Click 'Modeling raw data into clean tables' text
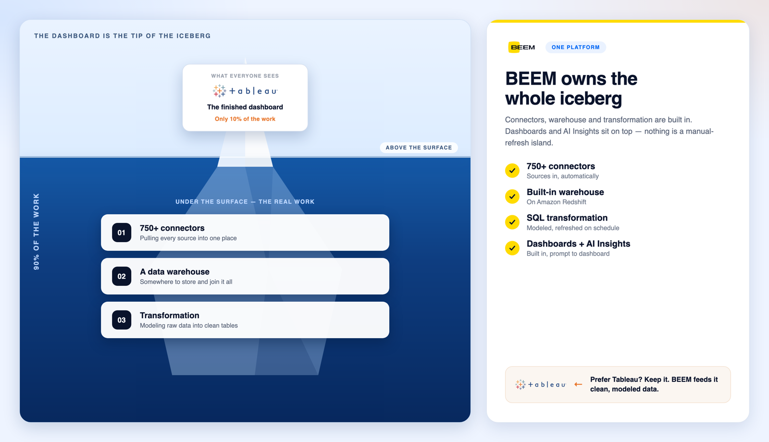 [x=189, y=326]
